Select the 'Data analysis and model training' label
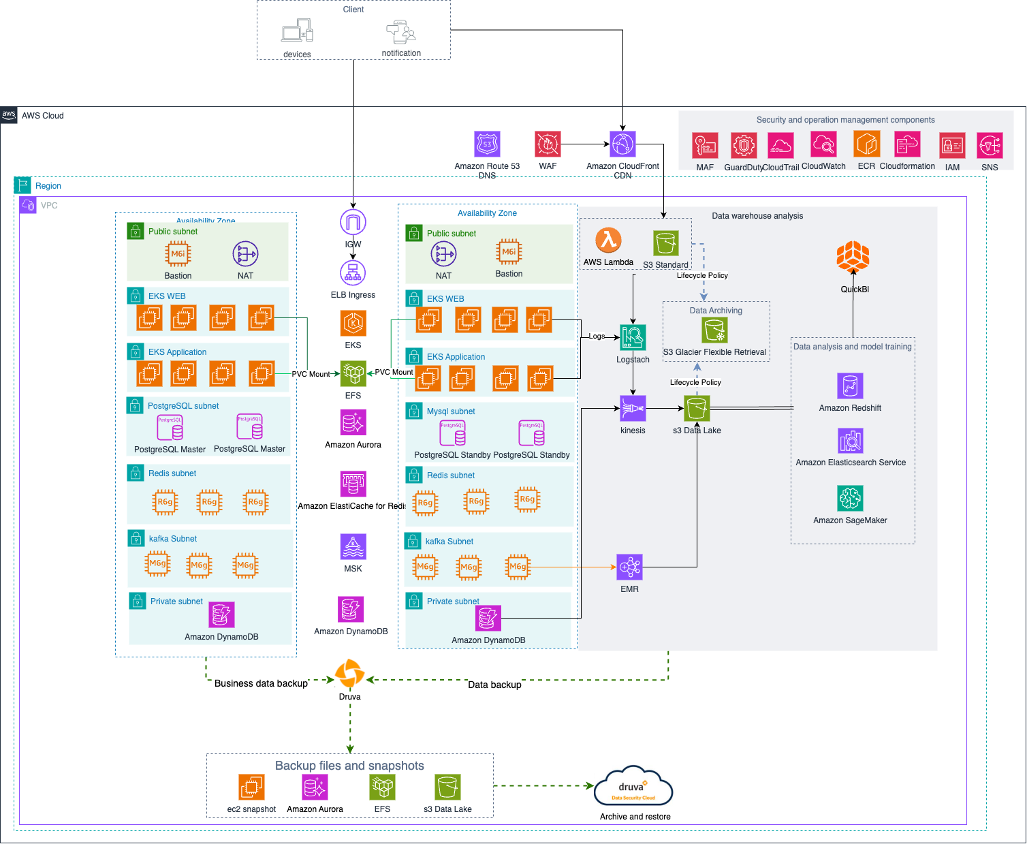 pos(852,347)
